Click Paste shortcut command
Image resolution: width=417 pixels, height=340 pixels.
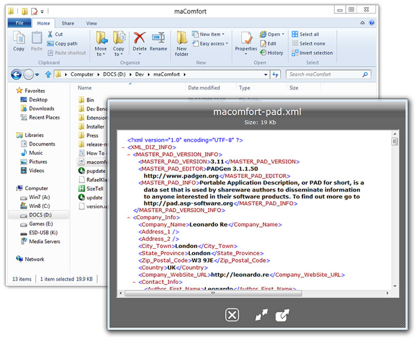click(x=67, y=53)
